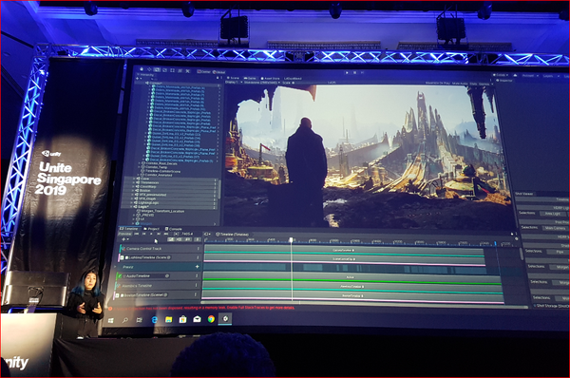Switch to the Console tab
The height and width of the screenshot is (378, 570).
[174, 229]
